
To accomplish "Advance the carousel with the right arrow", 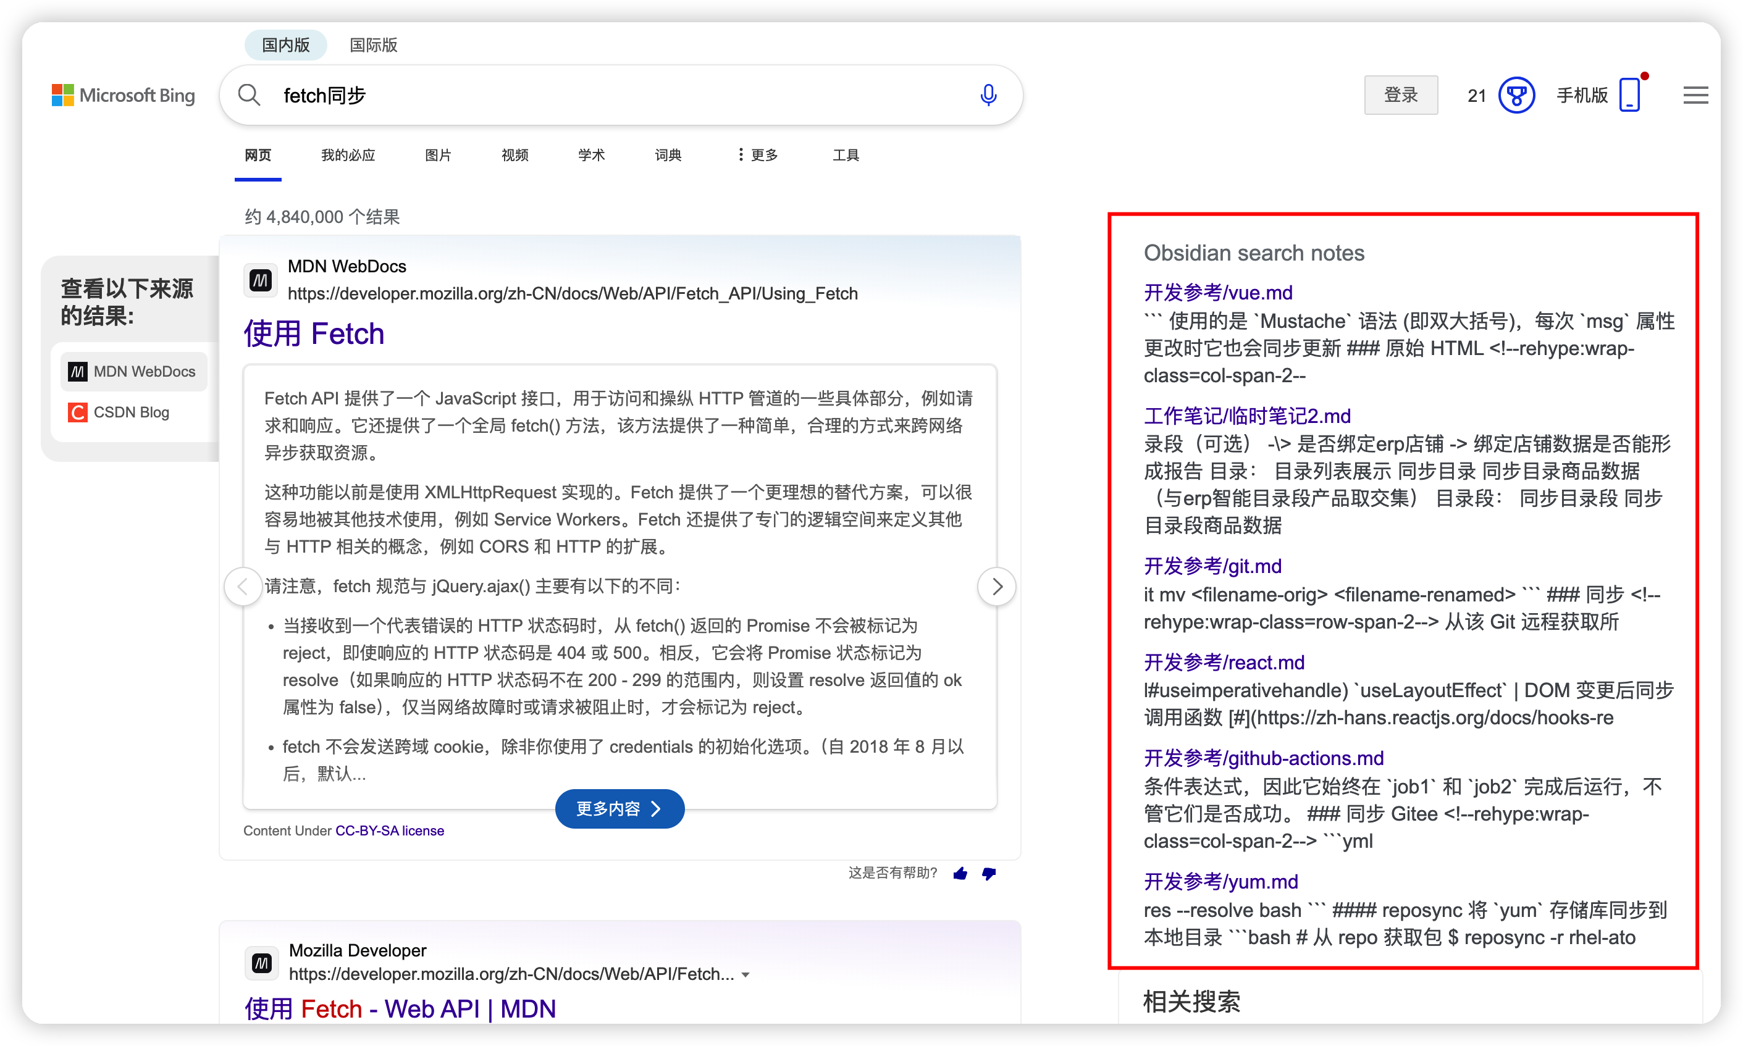I will pos(996,586).
